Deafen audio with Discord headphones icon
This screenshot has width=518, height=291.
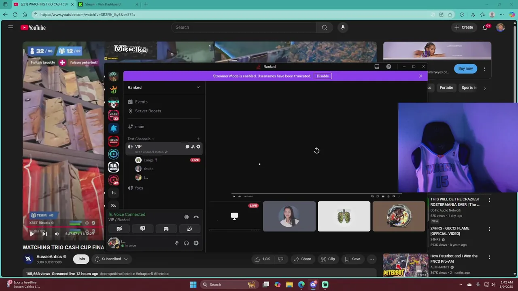186,243
